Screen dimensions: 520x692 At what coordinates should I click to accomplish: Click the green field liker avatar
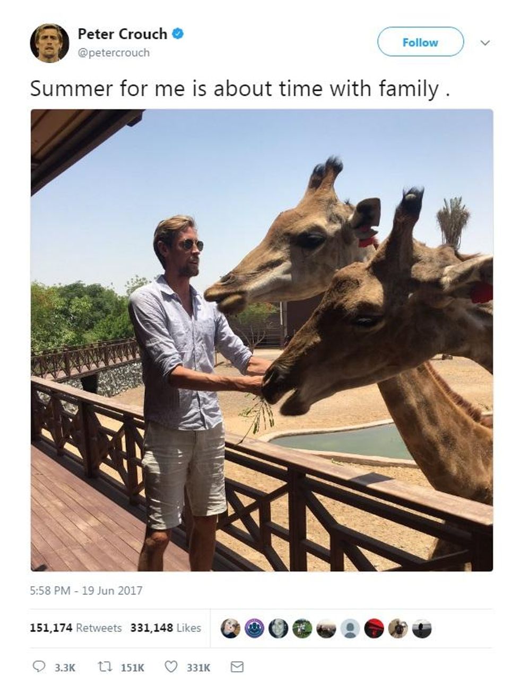pos(302,628)
